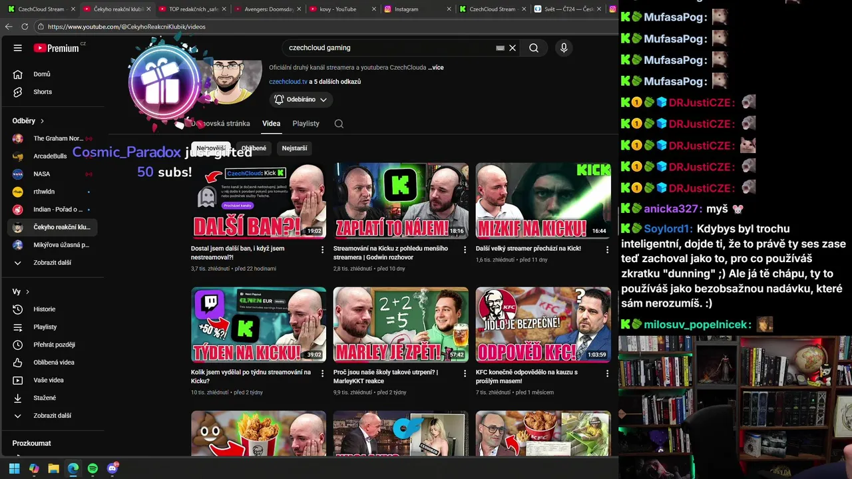Screen dimensions: 852x479
Task: Open czechcloud.tv channel link
Action: [x=288, y=82]
